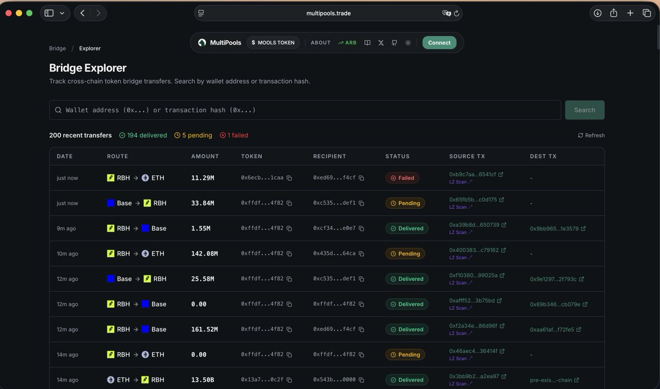Open source tx 0xb9c7aa...6541cf
Screen dimensions: 660x389
476,174
